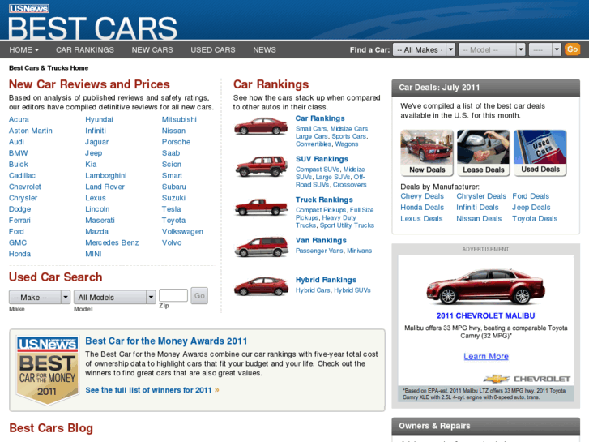Open NEW CARS in nav bar
Screen dimensions: 589x442
152,50
